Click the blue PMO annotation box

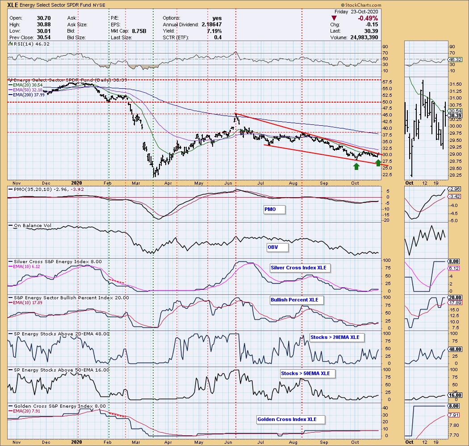point(274,210)
